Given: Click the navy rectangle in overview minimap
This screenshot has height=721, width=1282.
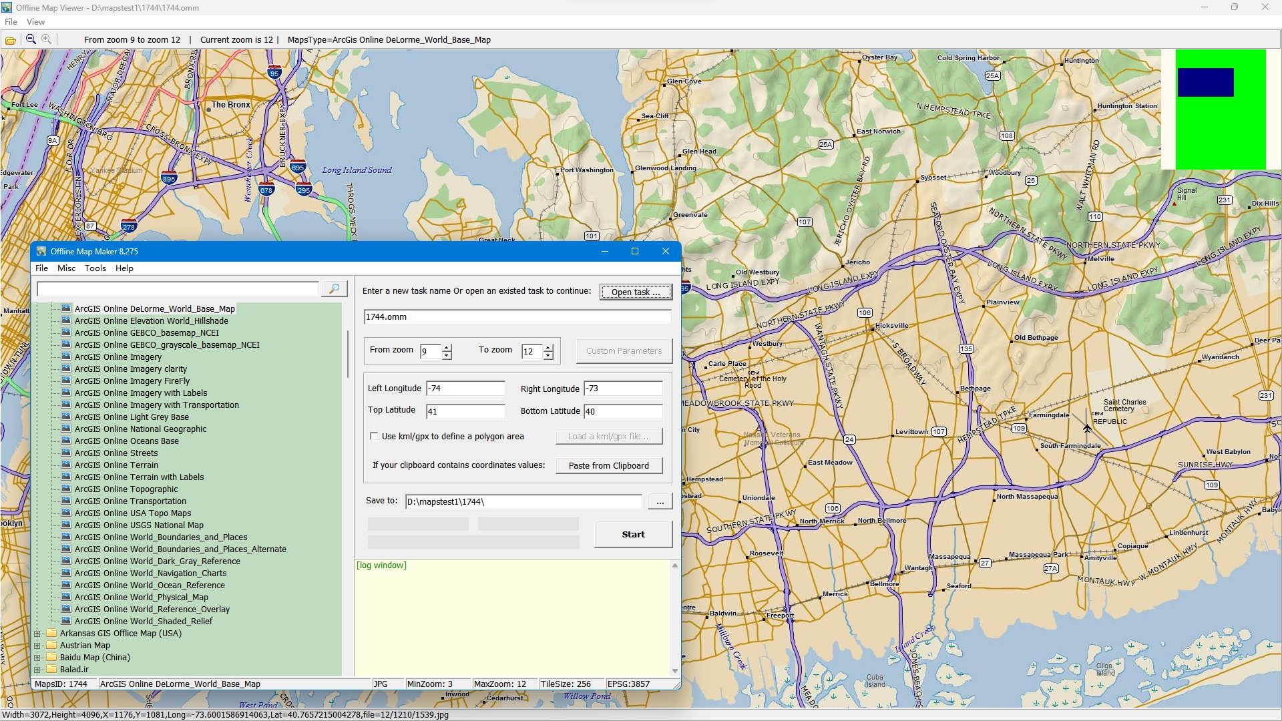Looking at the screenshot, I should (x=1205, y=83).
